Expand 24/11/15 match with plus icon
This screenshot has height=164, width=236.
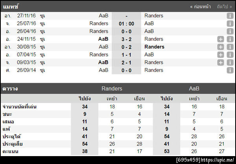coord(221,39)
